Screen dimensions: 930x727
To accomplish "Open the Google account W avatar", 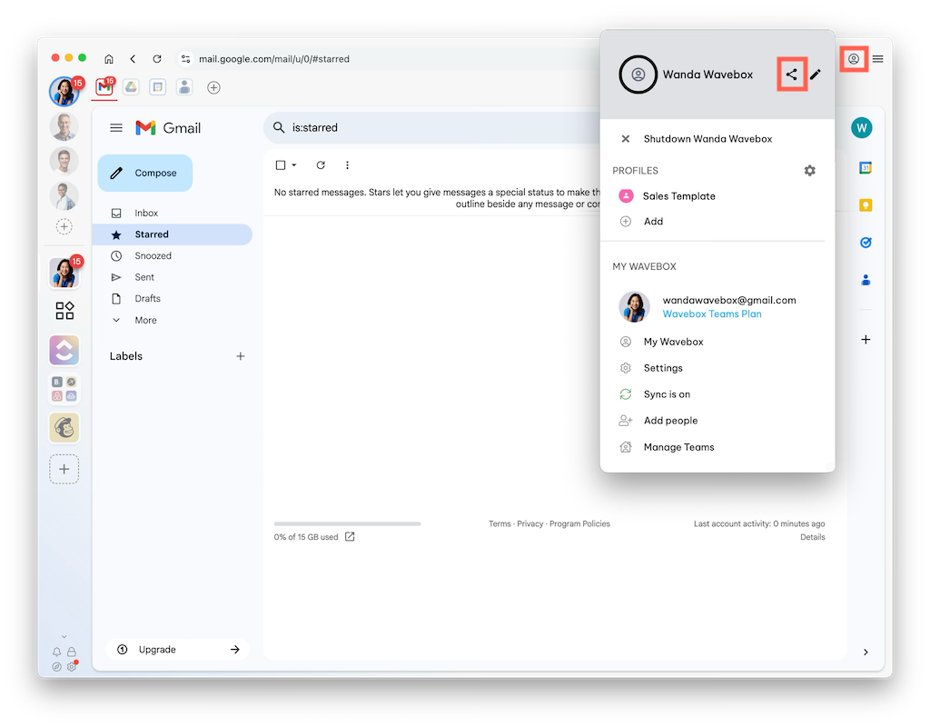I will 861,127.
